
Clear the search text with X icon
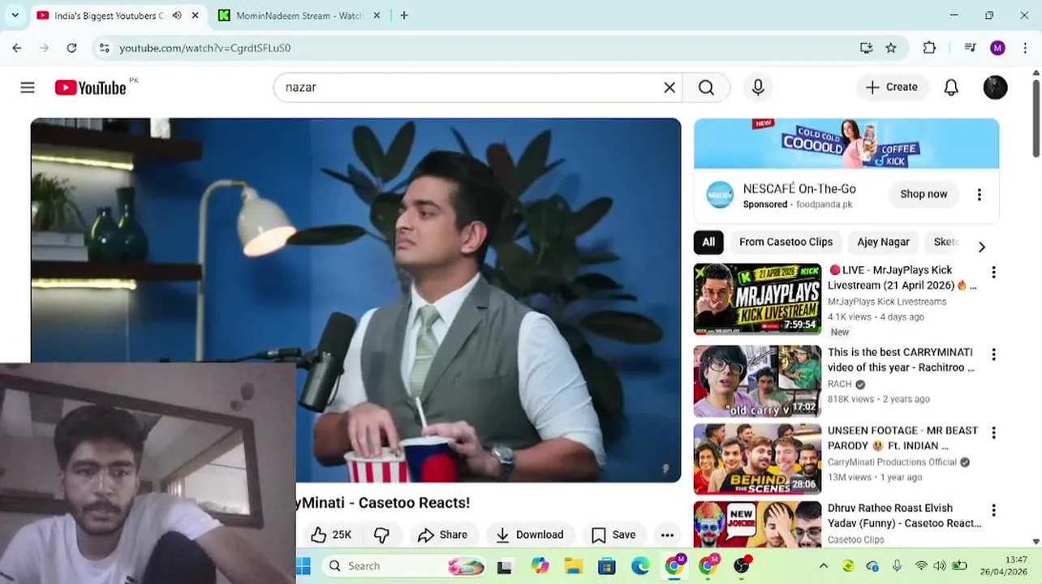pyautogui.click(x=670, y=88)
